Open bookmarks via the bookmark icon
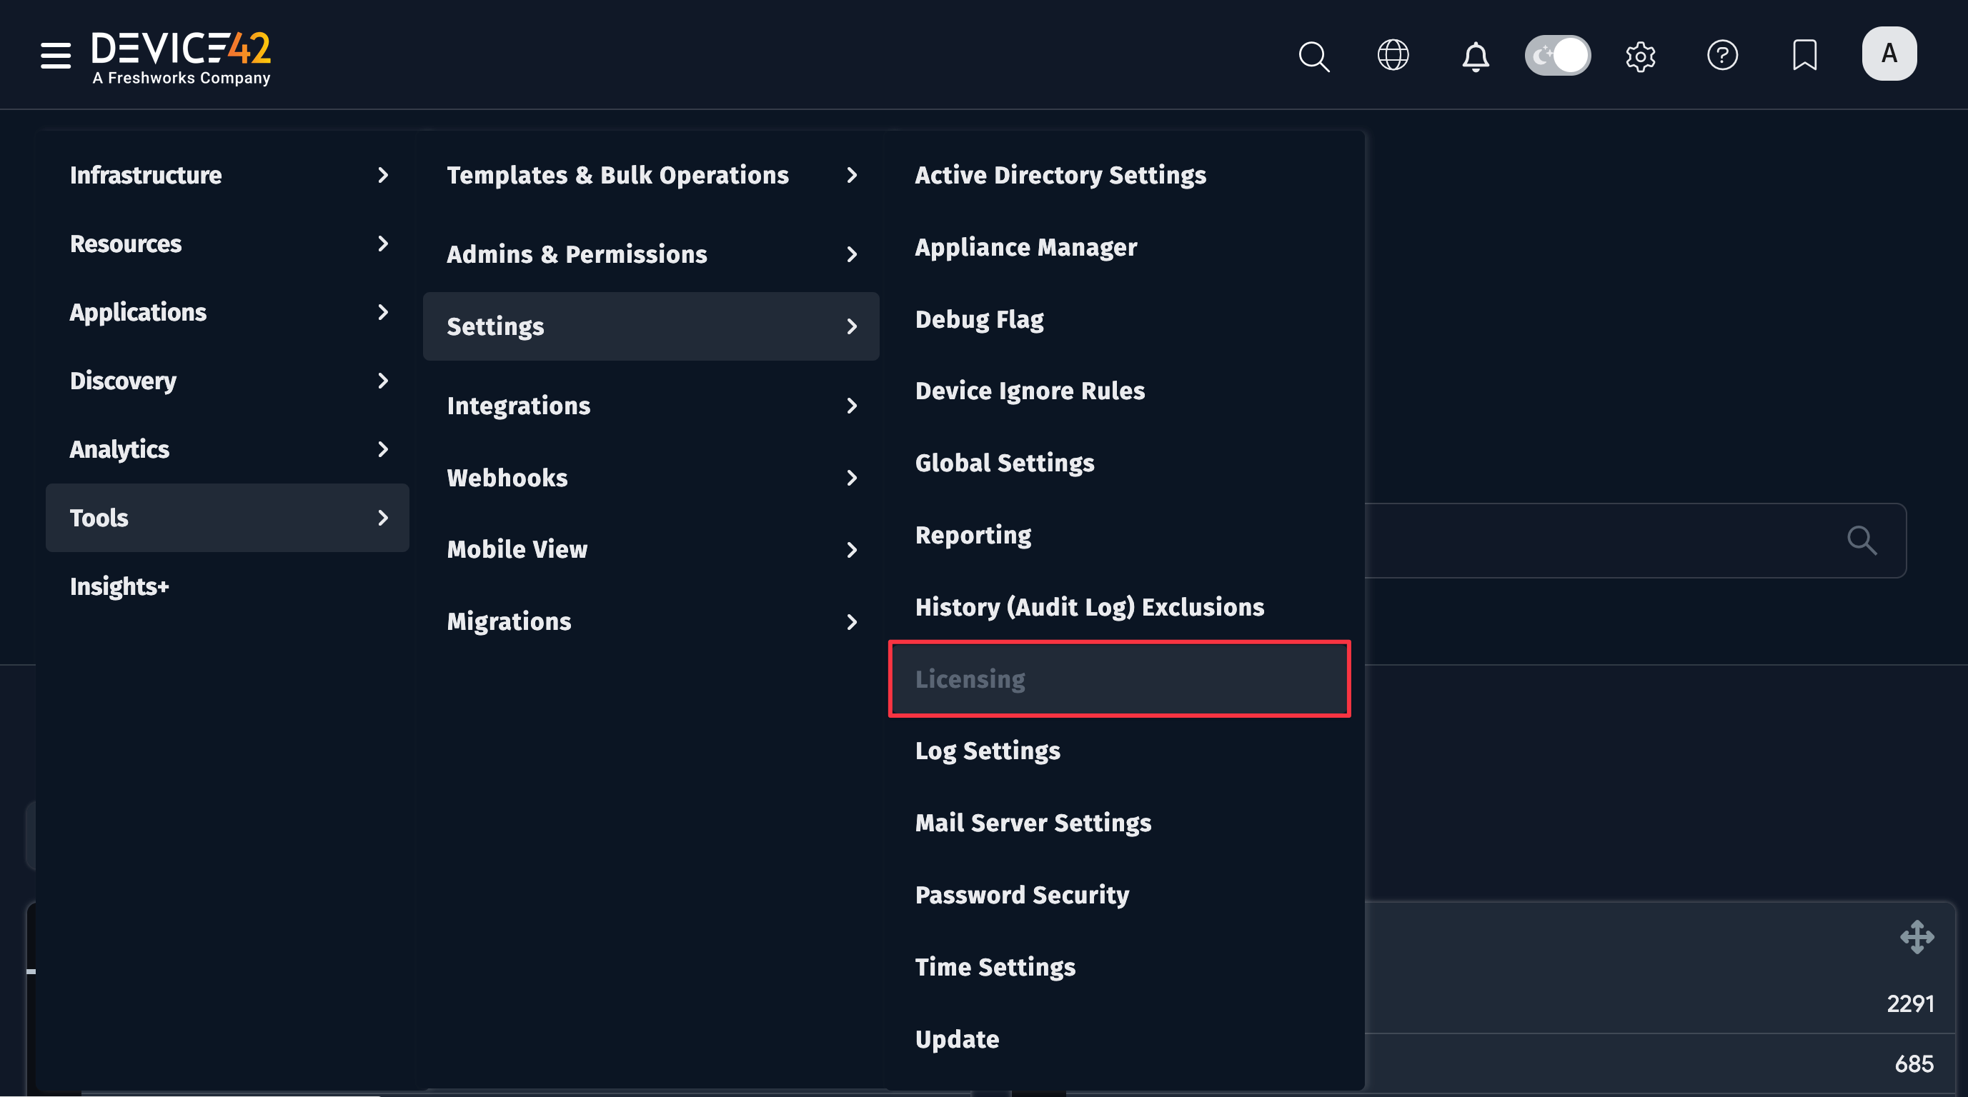 (1804, 55)
